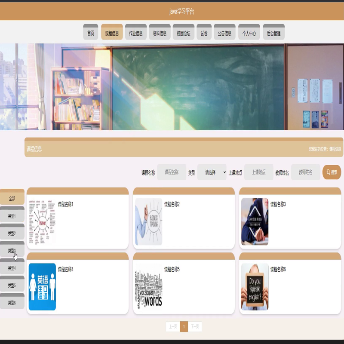Click the 上课地点 input field
The height and width of the screenshot is (344, 344).
pyautogui.click(x=259, y=172)
